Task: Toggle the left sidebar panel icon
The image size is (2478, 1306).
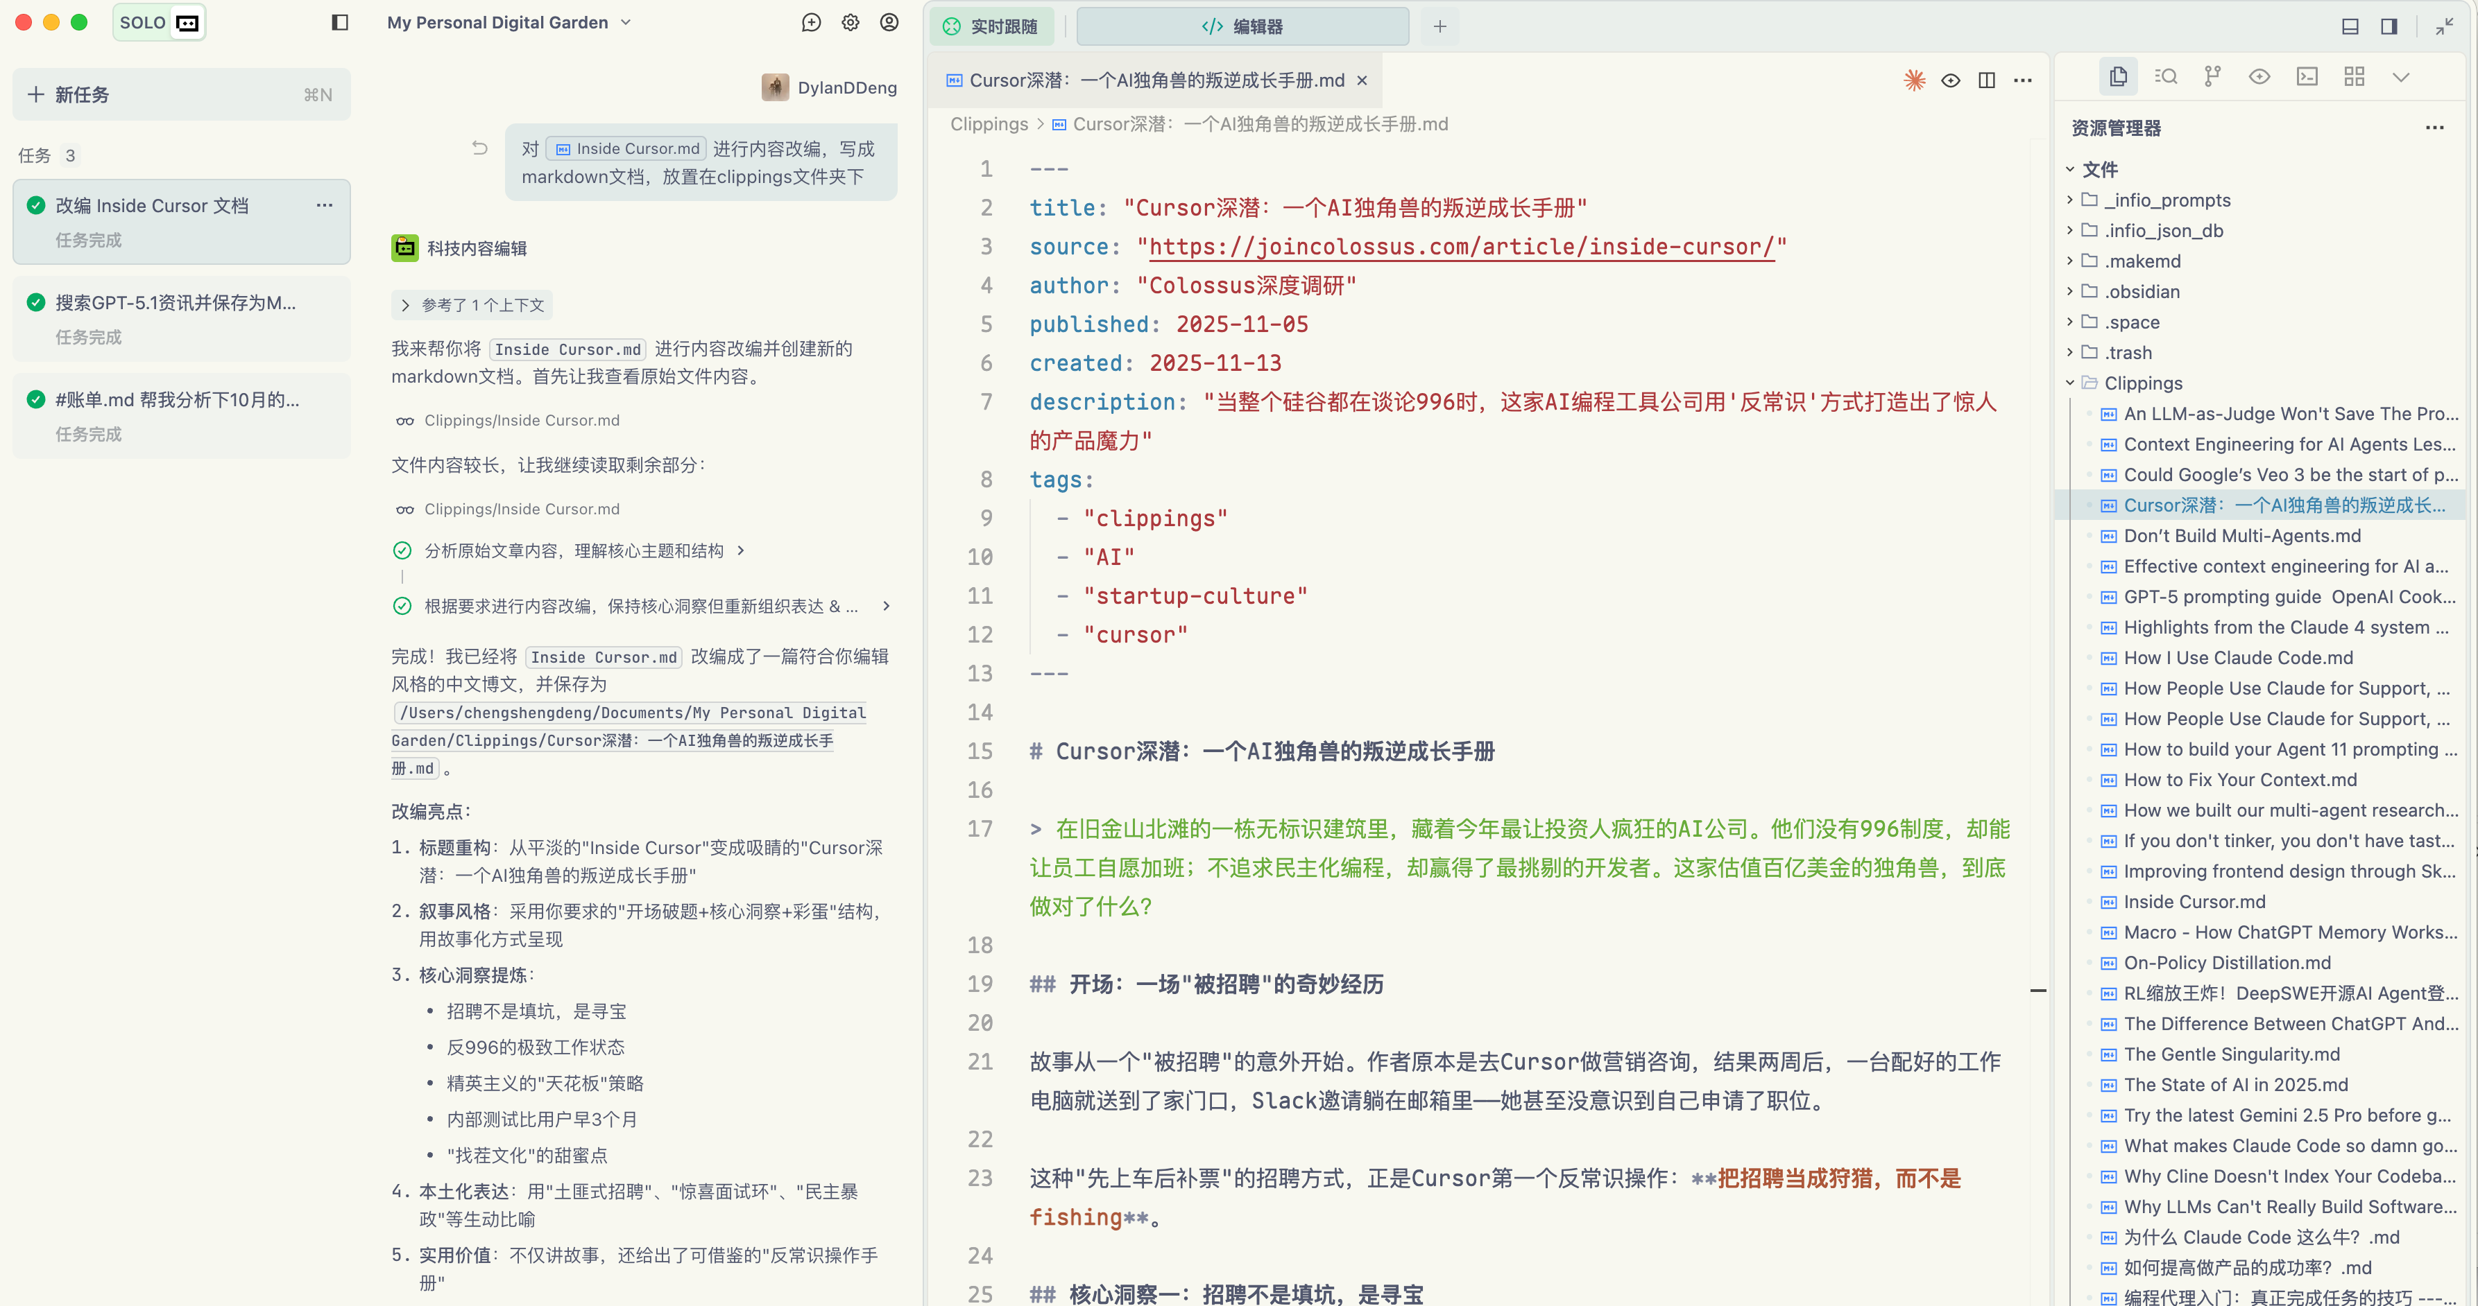Action: tap(339, 22)
